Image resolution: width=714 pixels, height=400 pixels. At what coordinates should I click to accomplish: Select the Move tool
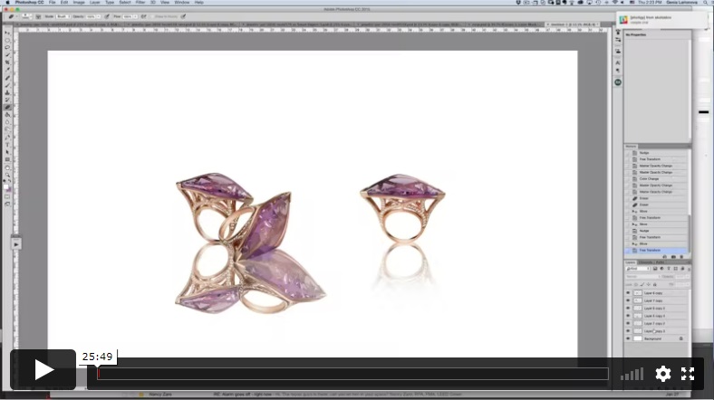(8, 33)
